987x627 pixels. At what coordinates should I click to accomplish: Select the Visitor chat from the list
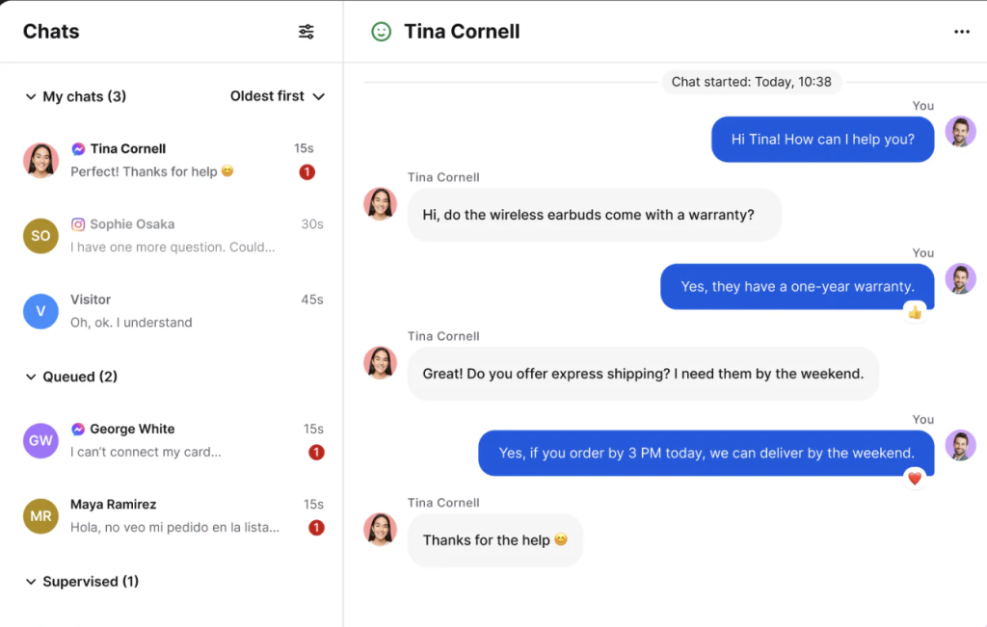coord(172,310)
